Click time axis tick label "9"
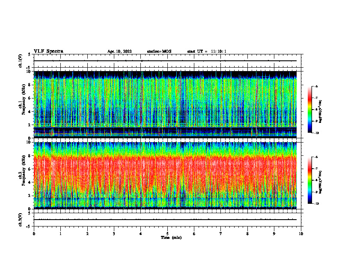This screenshot has height=262, width=339. 274,234
